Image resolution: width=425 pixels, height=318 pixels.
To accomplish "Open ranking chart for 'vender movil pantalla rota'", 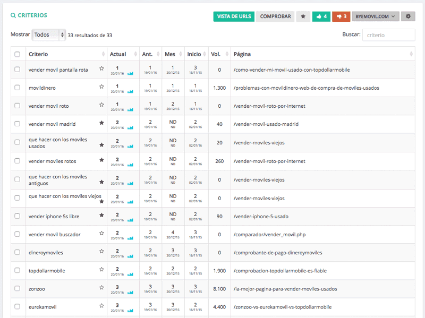I will pyautogui.click(x=130, y=74).
